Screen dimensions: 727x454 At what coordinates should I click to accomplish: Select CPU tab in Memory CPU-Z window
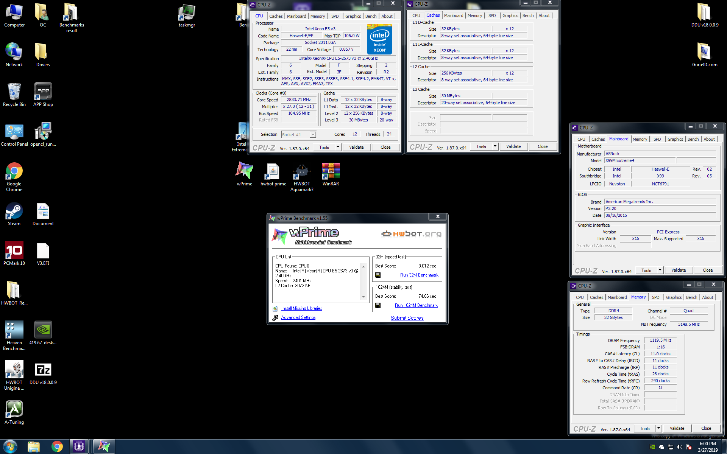(580, 297)
